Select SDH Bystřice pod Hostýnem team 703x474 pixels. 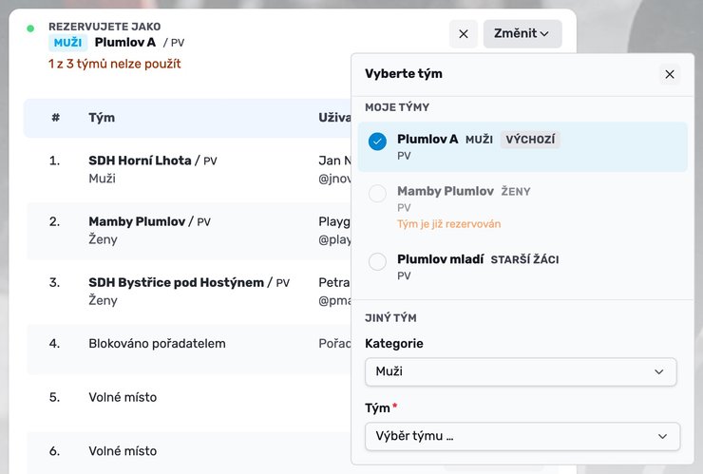(x=188, y=292)
